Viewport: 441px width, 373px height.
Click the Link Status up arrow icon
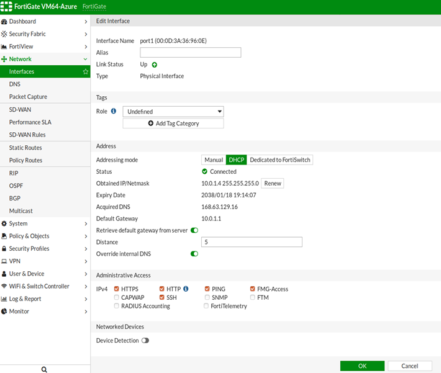155,65
